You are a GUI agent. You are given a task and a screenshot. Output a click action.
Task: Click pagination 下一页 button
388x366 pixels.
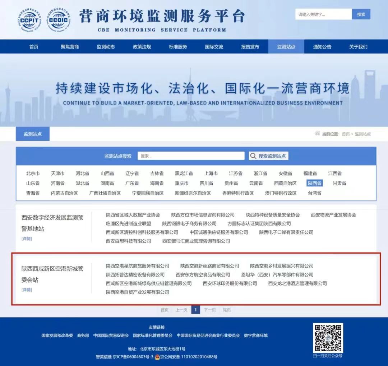point(210,310)
